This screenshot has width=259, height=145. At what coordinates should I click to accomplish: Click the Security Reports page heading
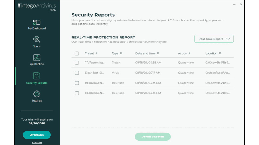pos(93,15)
